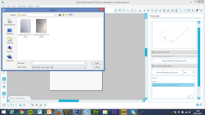Click Import PixScan Image from File
Screen dimensions: 205x115
coord(174,61)
